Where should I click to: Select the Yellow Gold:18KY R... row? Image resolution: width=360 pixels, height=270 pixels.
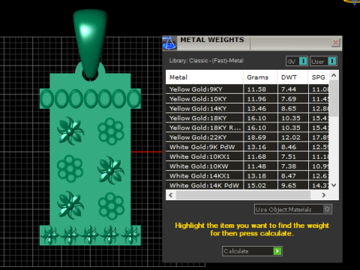247,127
